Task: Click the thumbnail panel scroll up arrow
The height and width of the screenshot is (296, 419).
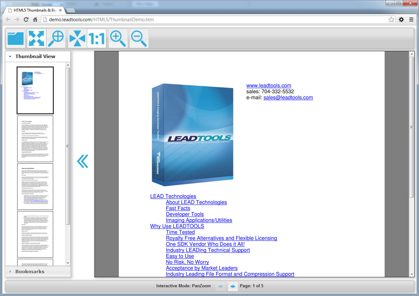Action: (x=68, y=65)
